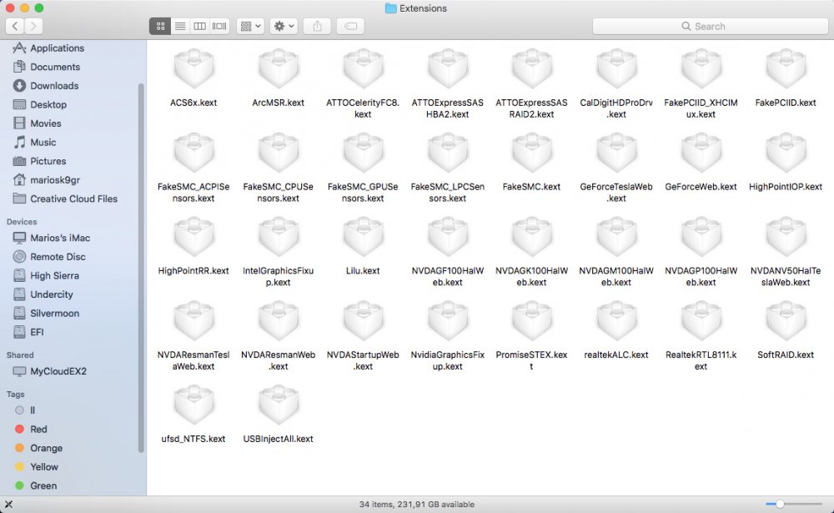Screen dimensions: 834x513
Task: Select ATTOExpressSASHBA2.kext icon
Action: (447, 69)
